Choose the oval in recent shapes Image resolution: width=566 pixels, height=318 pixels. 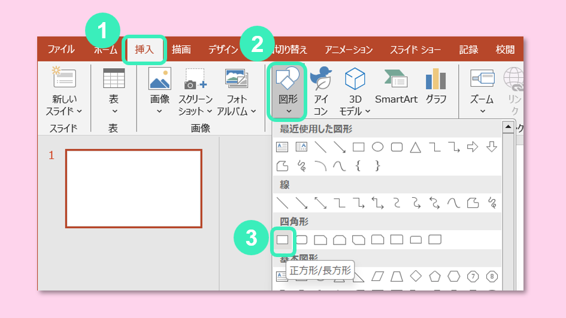[x=377, y=147]
